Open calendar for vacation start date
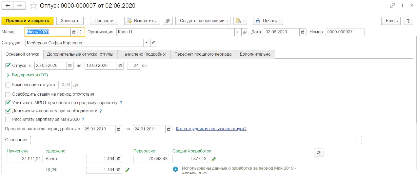This screenshot has width=417, height=174. click(70, 66)
